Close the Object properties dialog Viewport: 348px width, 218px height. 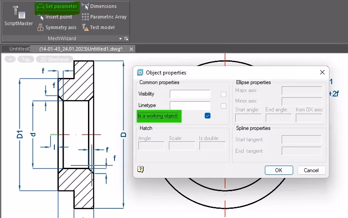coord(322,72)
